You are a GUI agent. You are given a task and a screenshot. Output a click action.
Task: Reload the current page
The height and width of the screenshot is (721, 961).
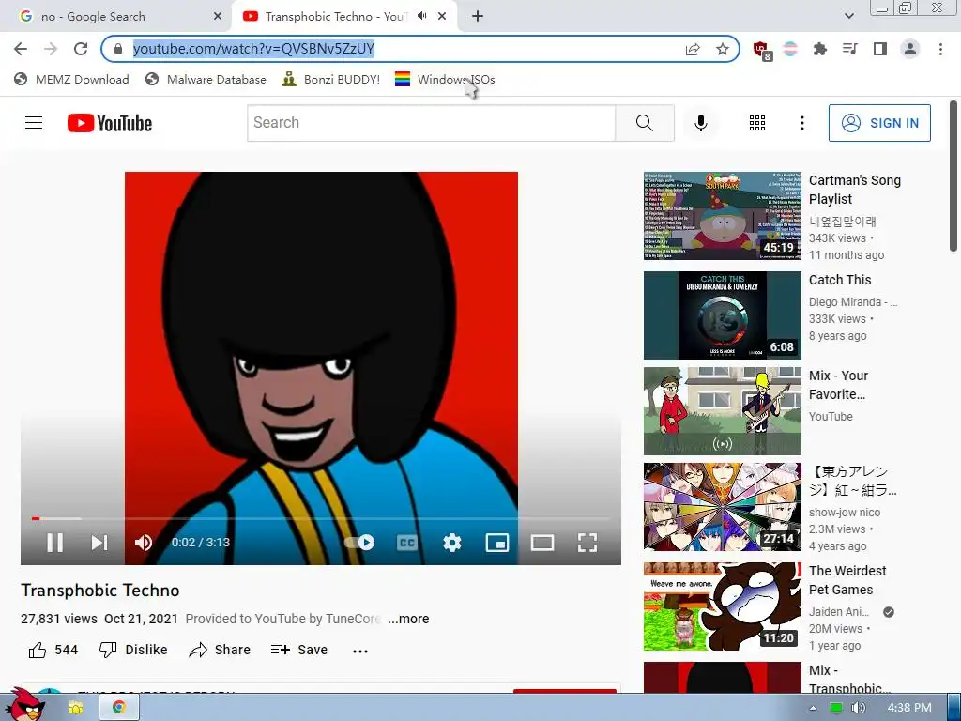click(81, 49)
